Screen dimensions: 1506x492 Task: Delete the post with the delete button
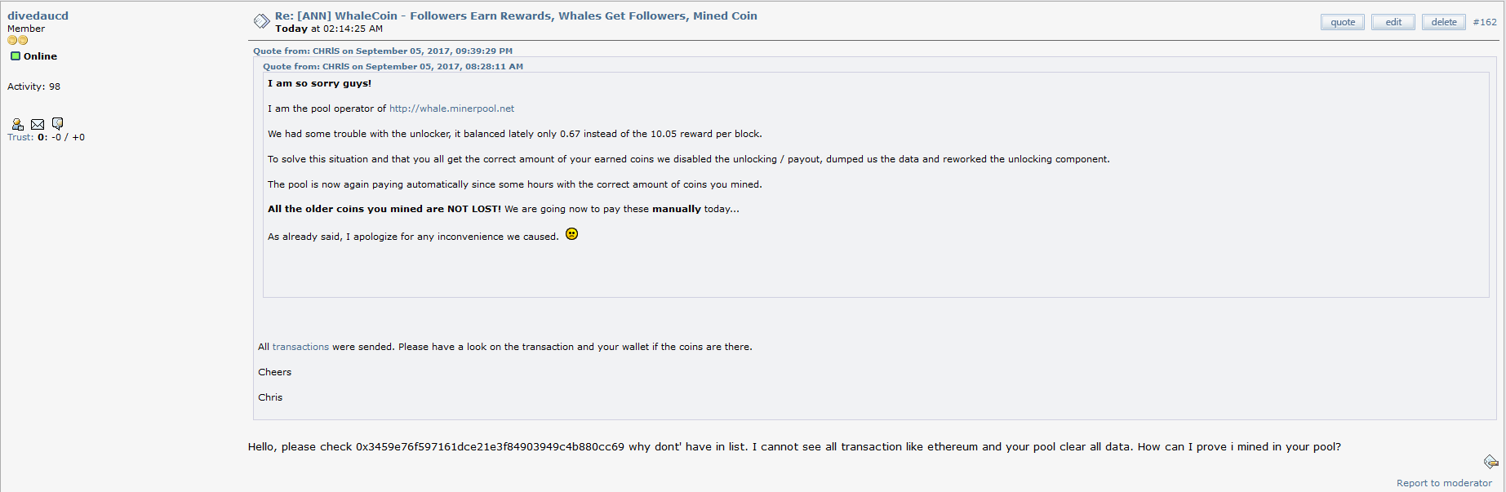click(1444, 22)
